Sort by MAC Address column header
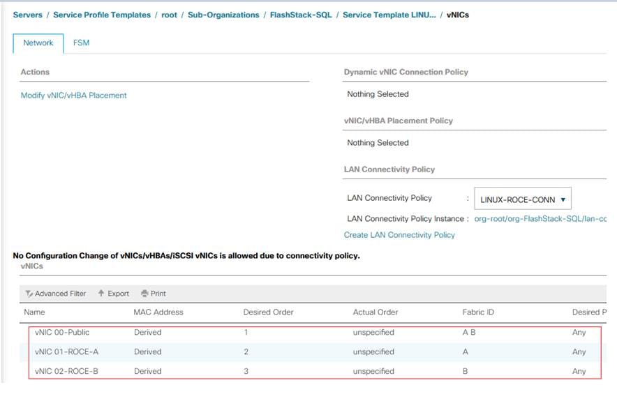617x394 pixels. (158, 312)
